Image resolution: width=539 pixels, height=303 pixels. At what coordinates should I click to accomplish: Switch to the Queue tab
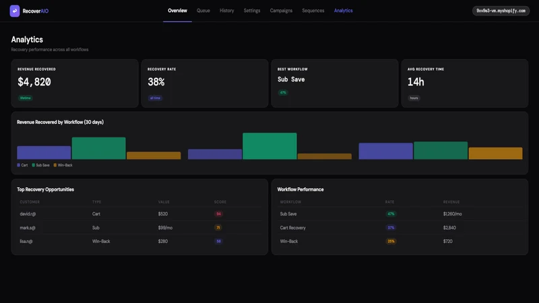point(203,11)
